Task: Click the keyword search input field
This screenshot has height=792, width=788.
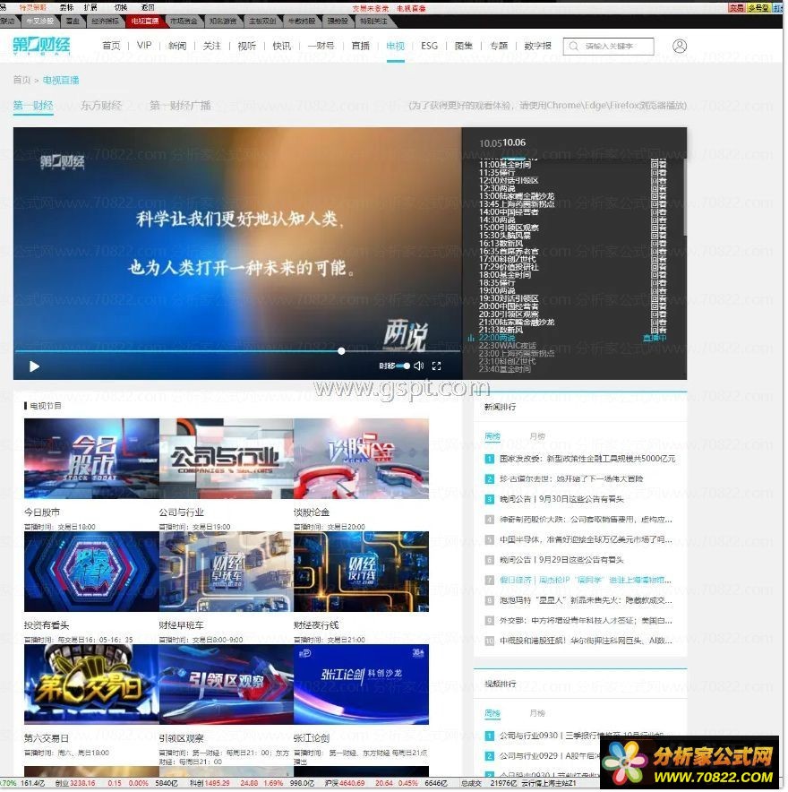Action: pos(608,46)
